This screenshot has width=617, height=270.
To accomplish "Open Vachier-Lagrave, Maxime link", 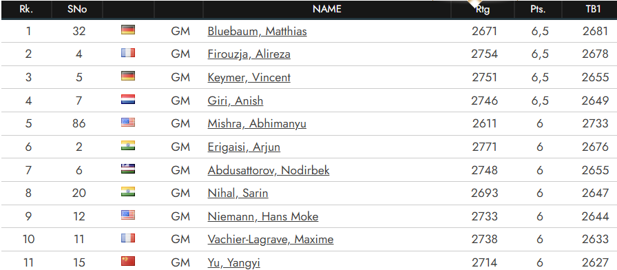I will [271, 239].
